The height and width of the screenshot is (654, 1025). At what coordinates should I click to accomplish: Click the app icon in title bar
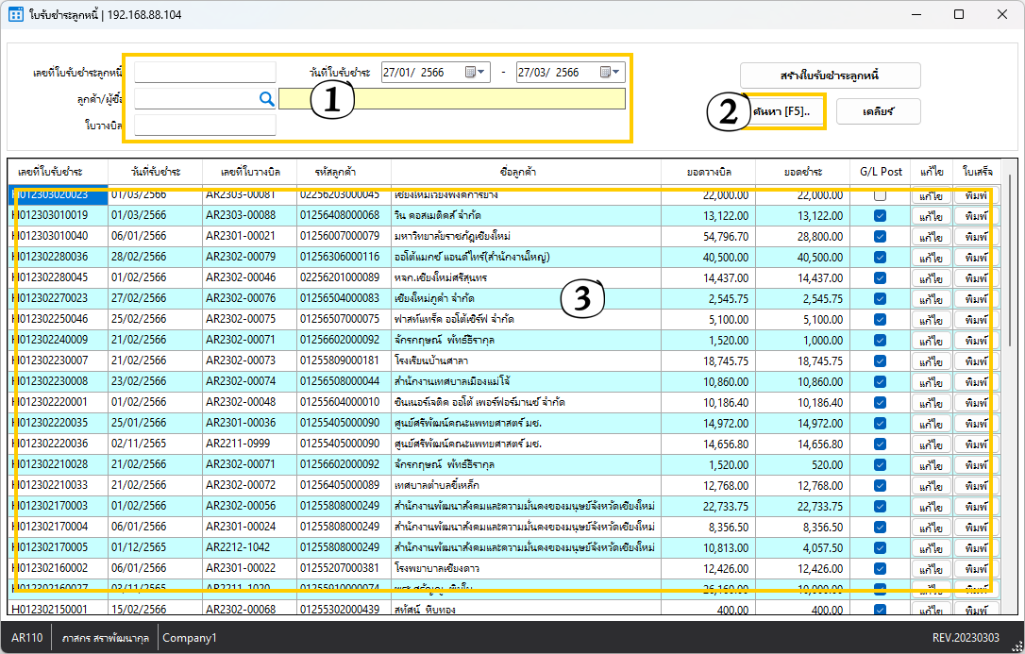point(16,14)
